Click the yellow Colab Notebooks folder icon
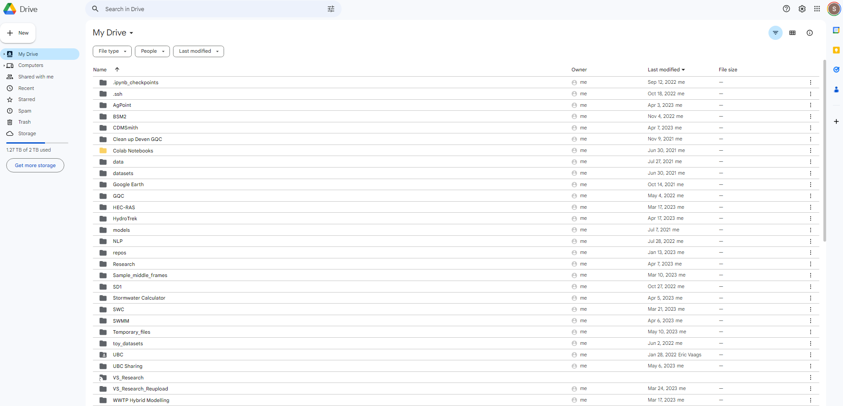Viewport: 843px width, 406px height. 103,151
